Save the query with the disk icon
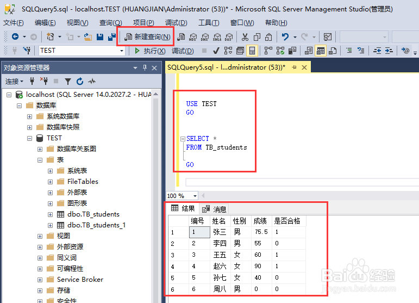This screenshot has height=303, width=419. 100,36
